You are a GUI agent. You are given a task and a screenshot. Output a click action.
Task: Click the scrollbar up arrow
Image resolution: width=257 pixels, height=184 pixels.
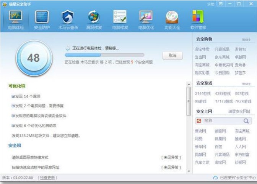point(189,84)
